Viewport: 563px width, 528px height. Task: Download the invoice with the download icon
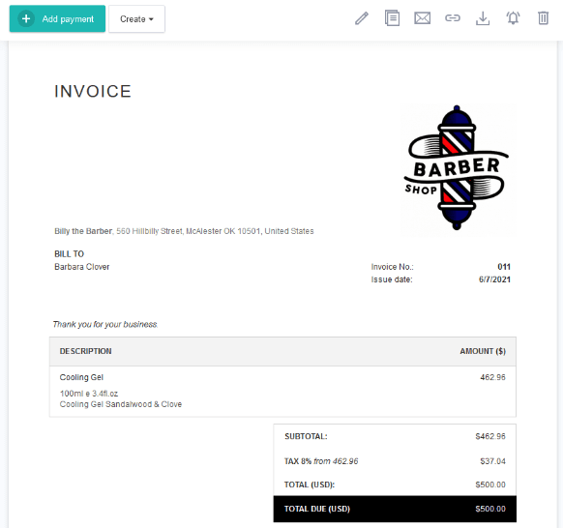tap(483, 18)
